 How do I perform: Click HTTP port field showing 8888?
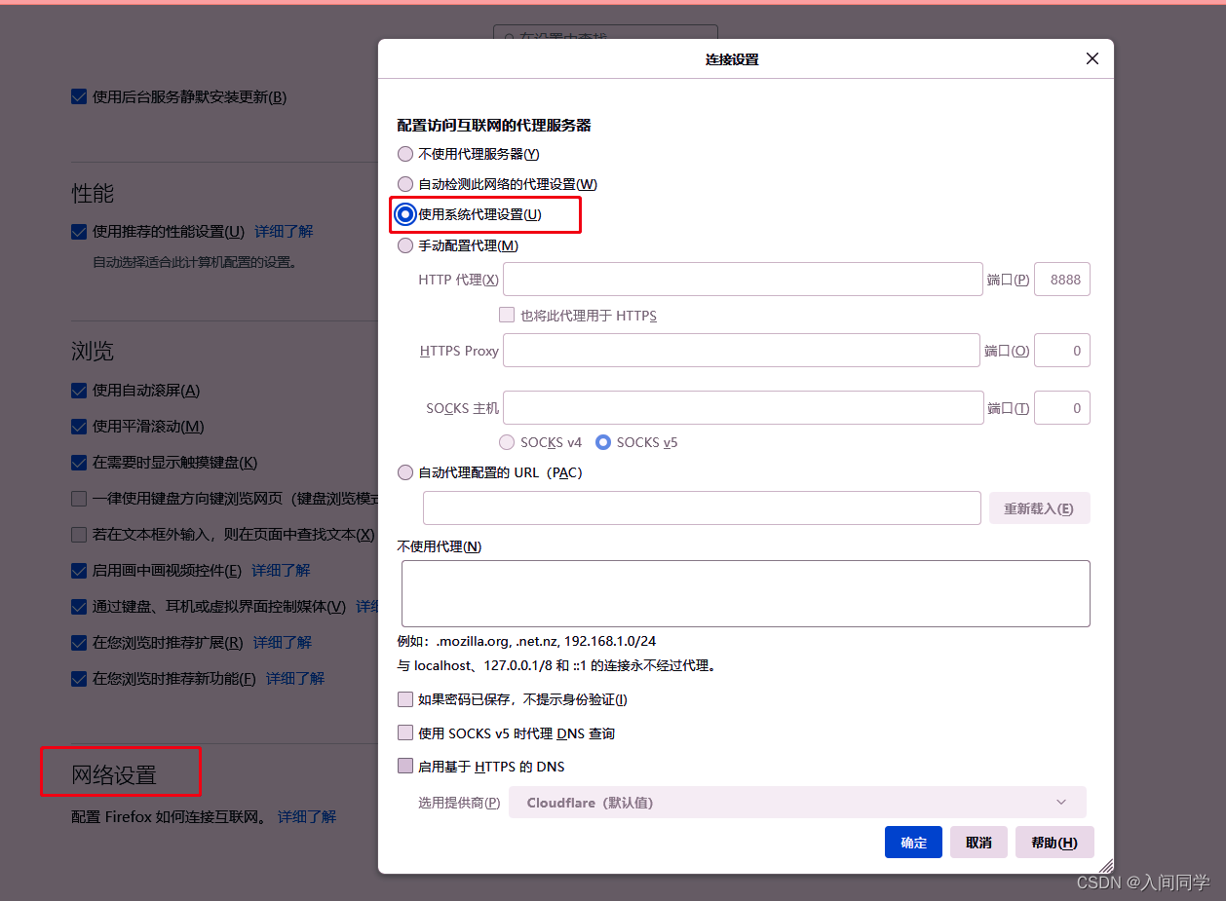pos(1062,280)
